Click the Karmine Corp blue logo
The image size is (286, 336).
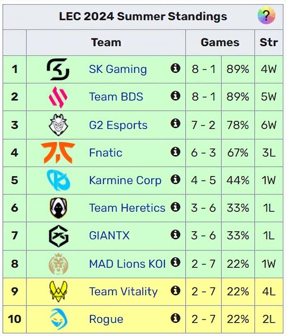pyautogui.click(x=58, y=180)
